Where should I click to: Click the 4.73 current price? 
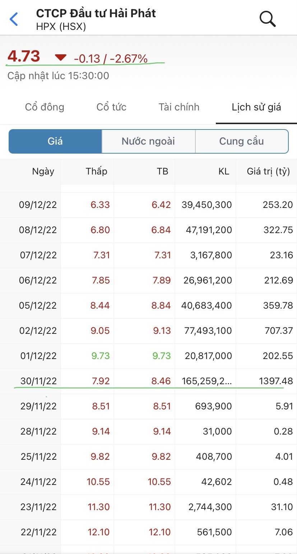tap(24, 56)
